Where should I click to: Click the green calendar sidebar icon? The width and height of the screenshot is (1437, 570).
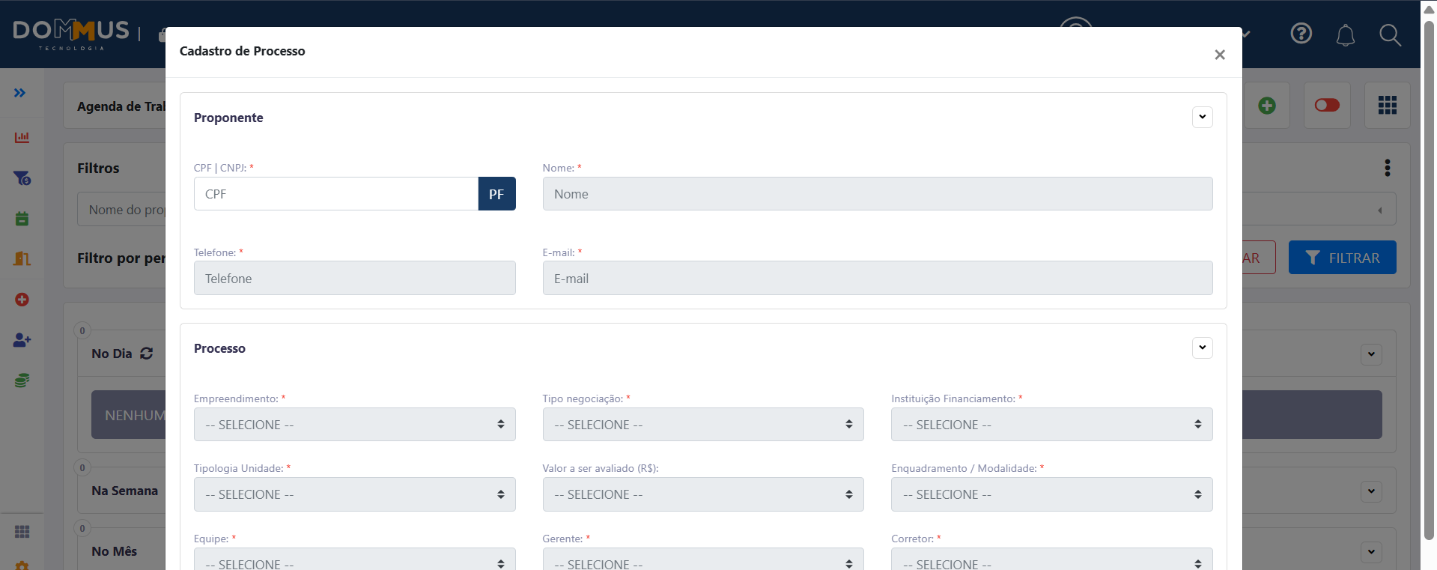tap(22, 219)
